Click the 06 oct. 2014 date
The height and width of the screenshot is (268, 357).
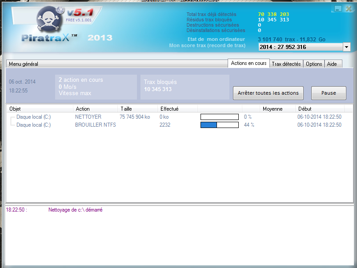[x=22, y=82]
